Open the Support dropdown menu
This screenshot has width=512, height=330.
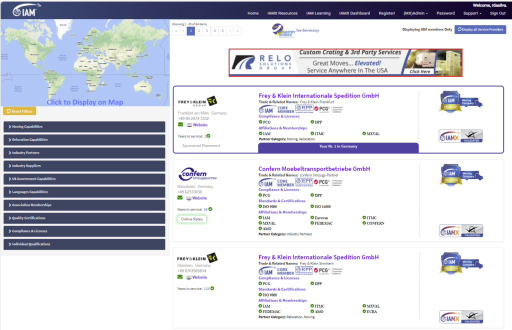(472, 13)
